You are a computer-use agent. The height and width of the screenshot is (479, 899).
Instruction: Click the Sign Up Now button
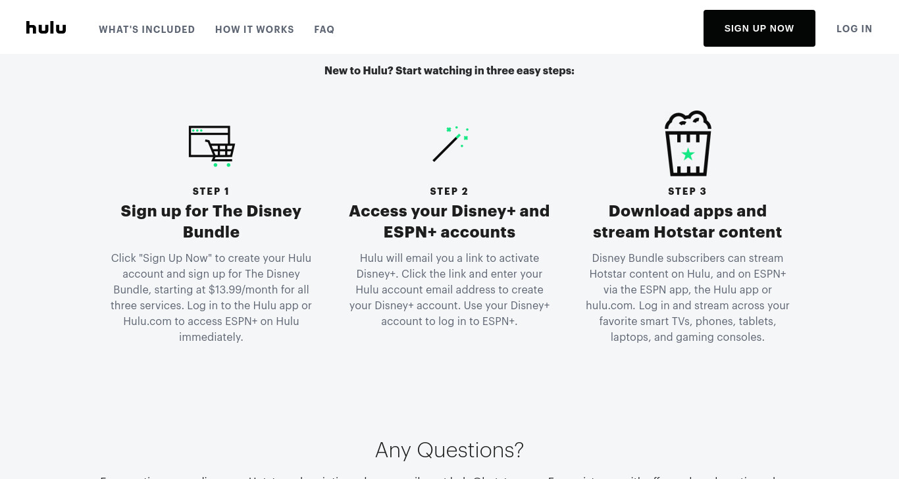tap(759, 28)
